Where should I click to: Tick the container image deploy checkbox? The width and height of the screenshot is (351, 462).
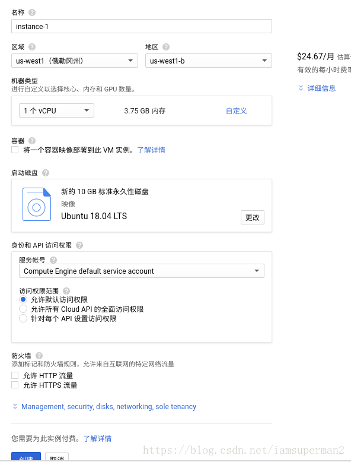click(x=15, y=150)
